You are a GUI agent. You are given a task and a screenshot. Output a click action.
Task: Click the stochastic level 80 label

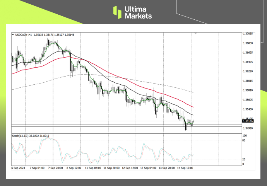[x=244, y=141]
